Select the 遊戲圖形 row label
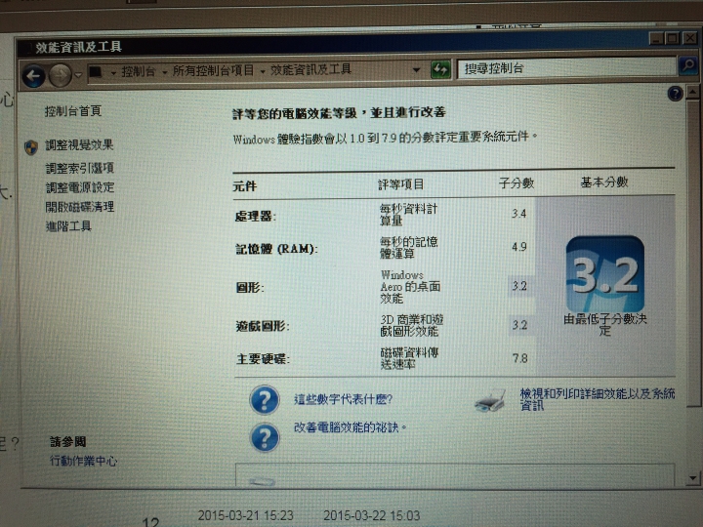This screenshot has height=527, width=703. [263, 326]
